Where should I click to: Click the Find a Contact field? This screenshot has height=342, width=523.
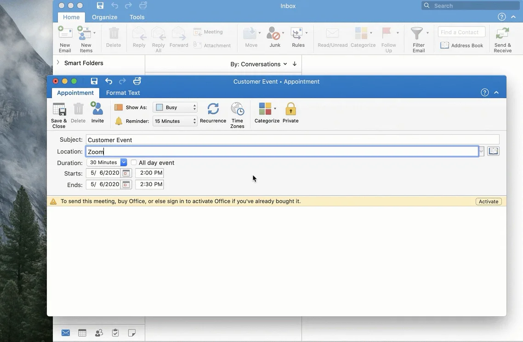click(x=461, y=32)
